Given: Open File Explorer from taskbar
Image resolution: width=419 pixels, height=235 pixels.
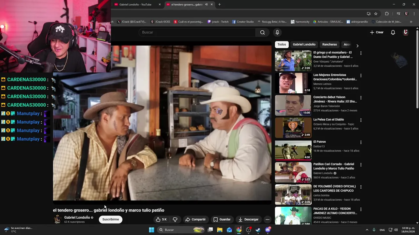Looking at the screenshot, I should (x=220, y=230).
